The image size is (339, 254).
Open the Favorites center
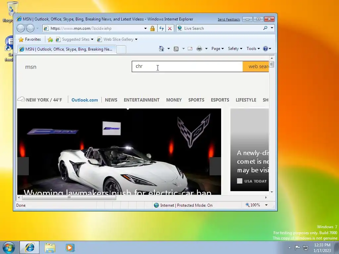coord(29,39)
